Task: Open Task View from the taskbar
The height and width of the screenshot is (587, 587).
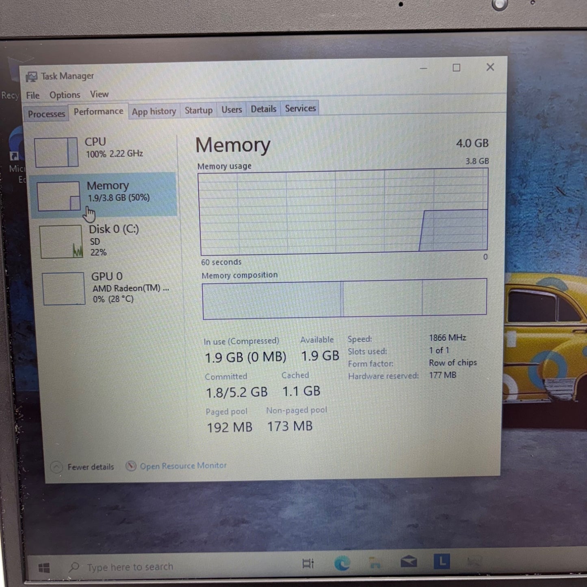Action: (x=308, y=563)
